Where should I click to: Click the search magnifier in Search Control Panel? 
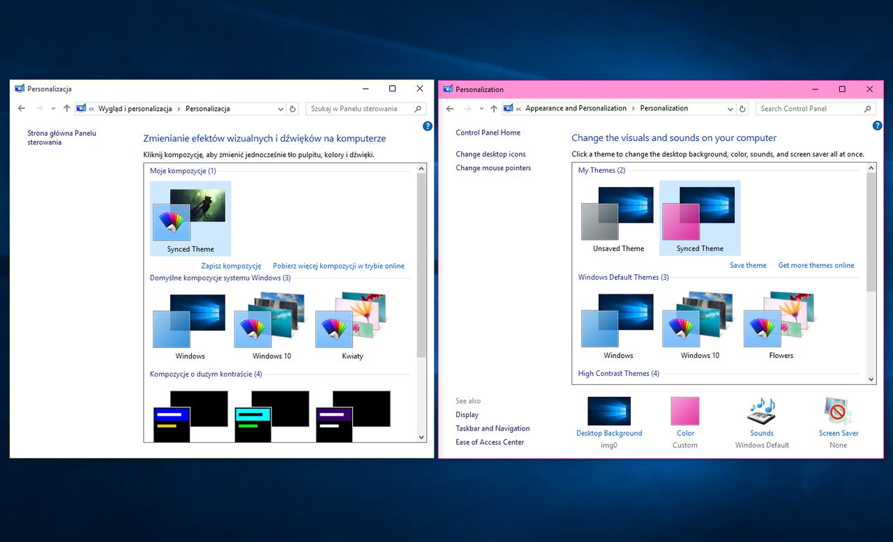click(868, 109)
